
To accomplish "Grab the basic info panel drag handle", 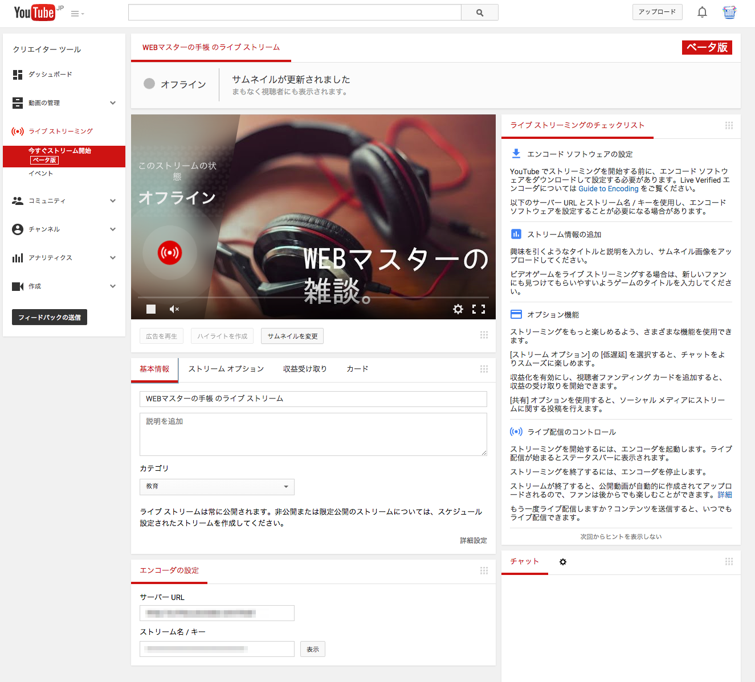I will 484,369.
